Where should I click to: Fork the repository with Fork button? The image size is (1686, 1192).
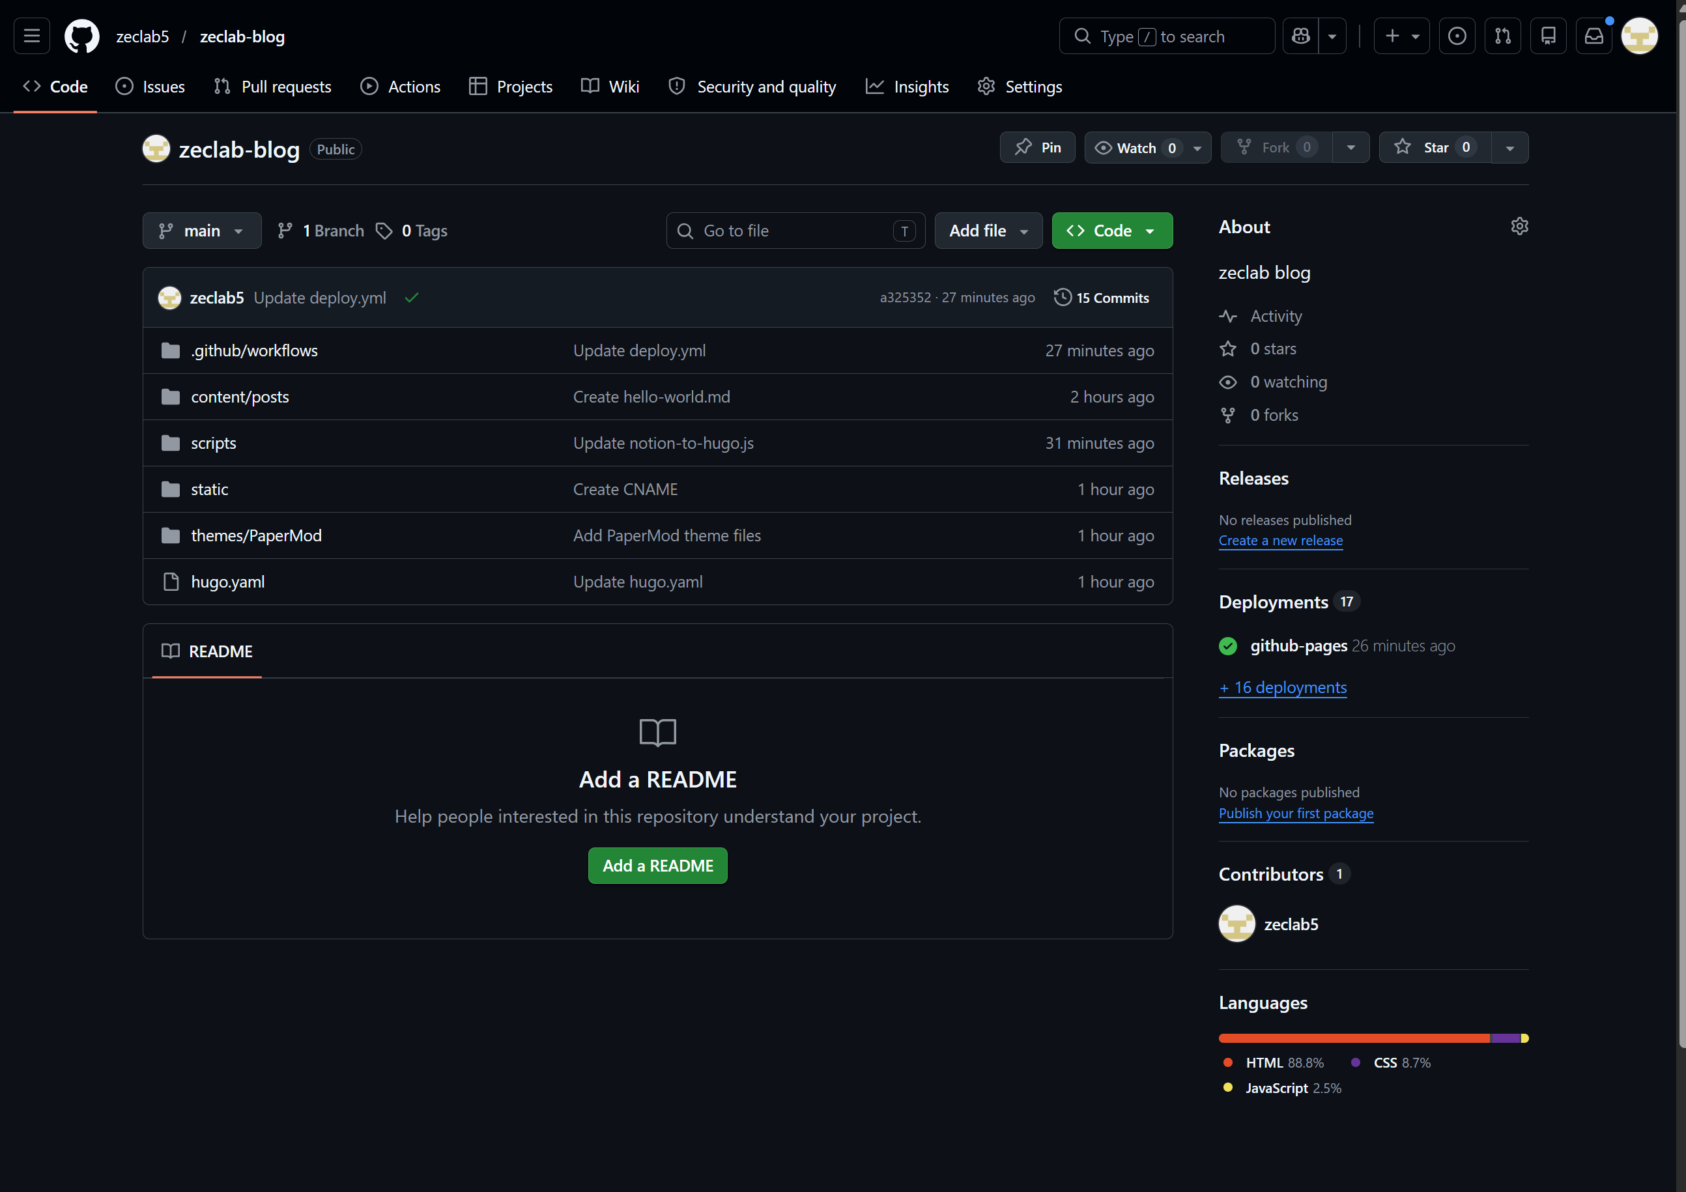[1276, 147]
